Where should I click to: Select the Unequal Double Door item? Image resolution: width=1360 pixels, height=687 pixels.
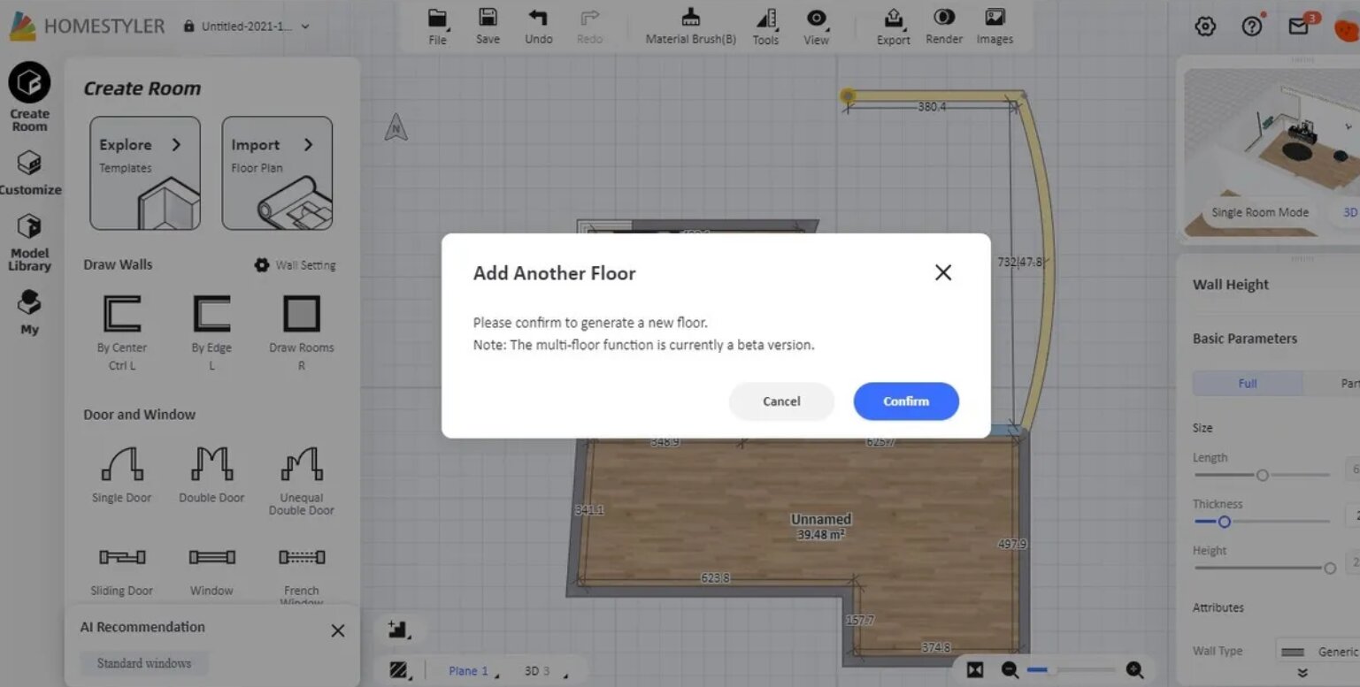click(x=302, y=481)
